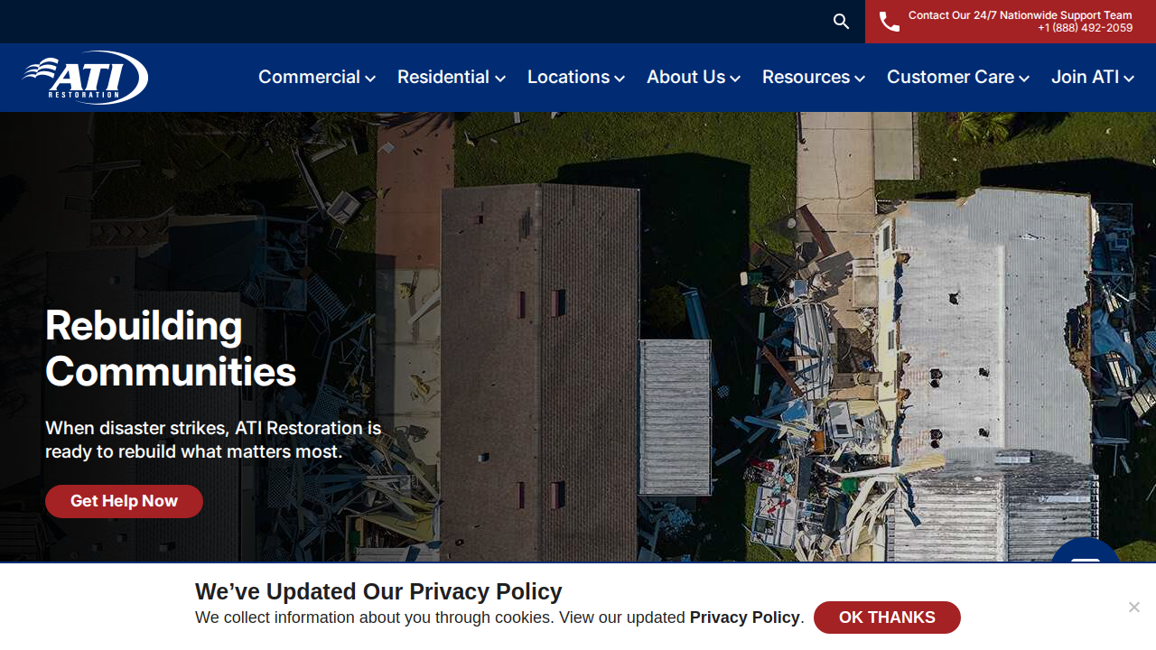Screen dimensions: 1156x650
Task: Expand the Residential chevron
Action: 500,79
